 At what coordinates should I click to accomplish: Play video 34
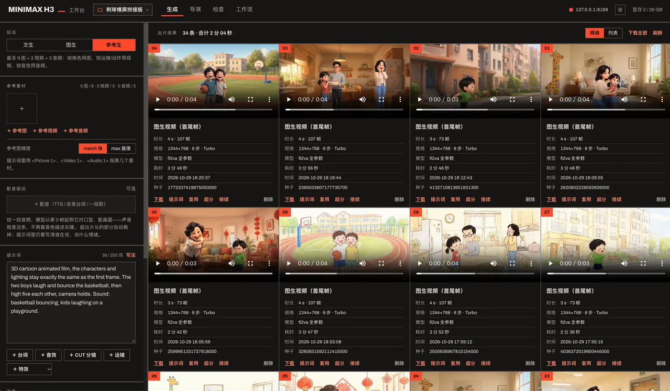coord(158,99)
